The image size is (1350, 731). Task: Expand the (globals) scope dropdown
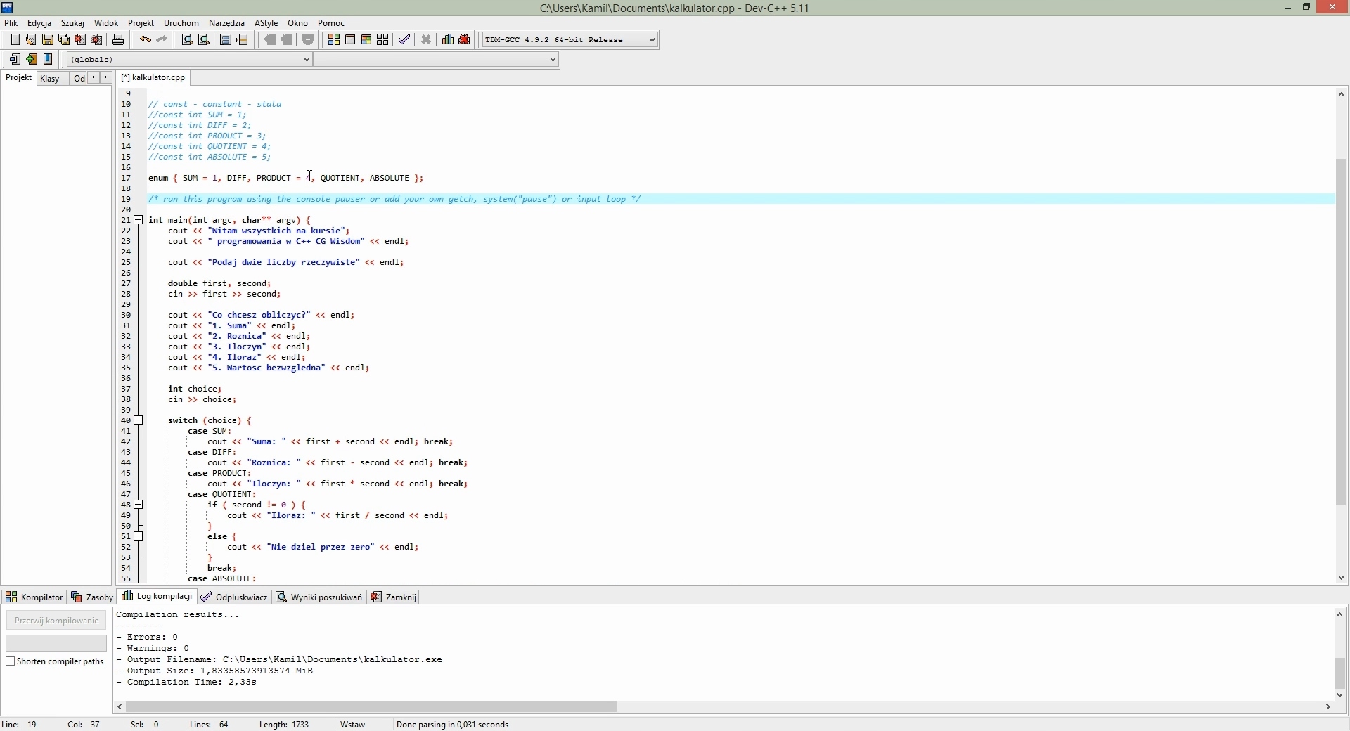pyautogui.click(x=307, y=60)
